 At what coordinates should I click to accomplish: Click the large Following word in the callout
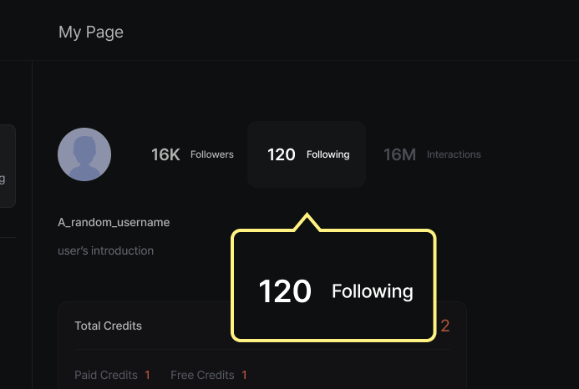coord(373,291)
